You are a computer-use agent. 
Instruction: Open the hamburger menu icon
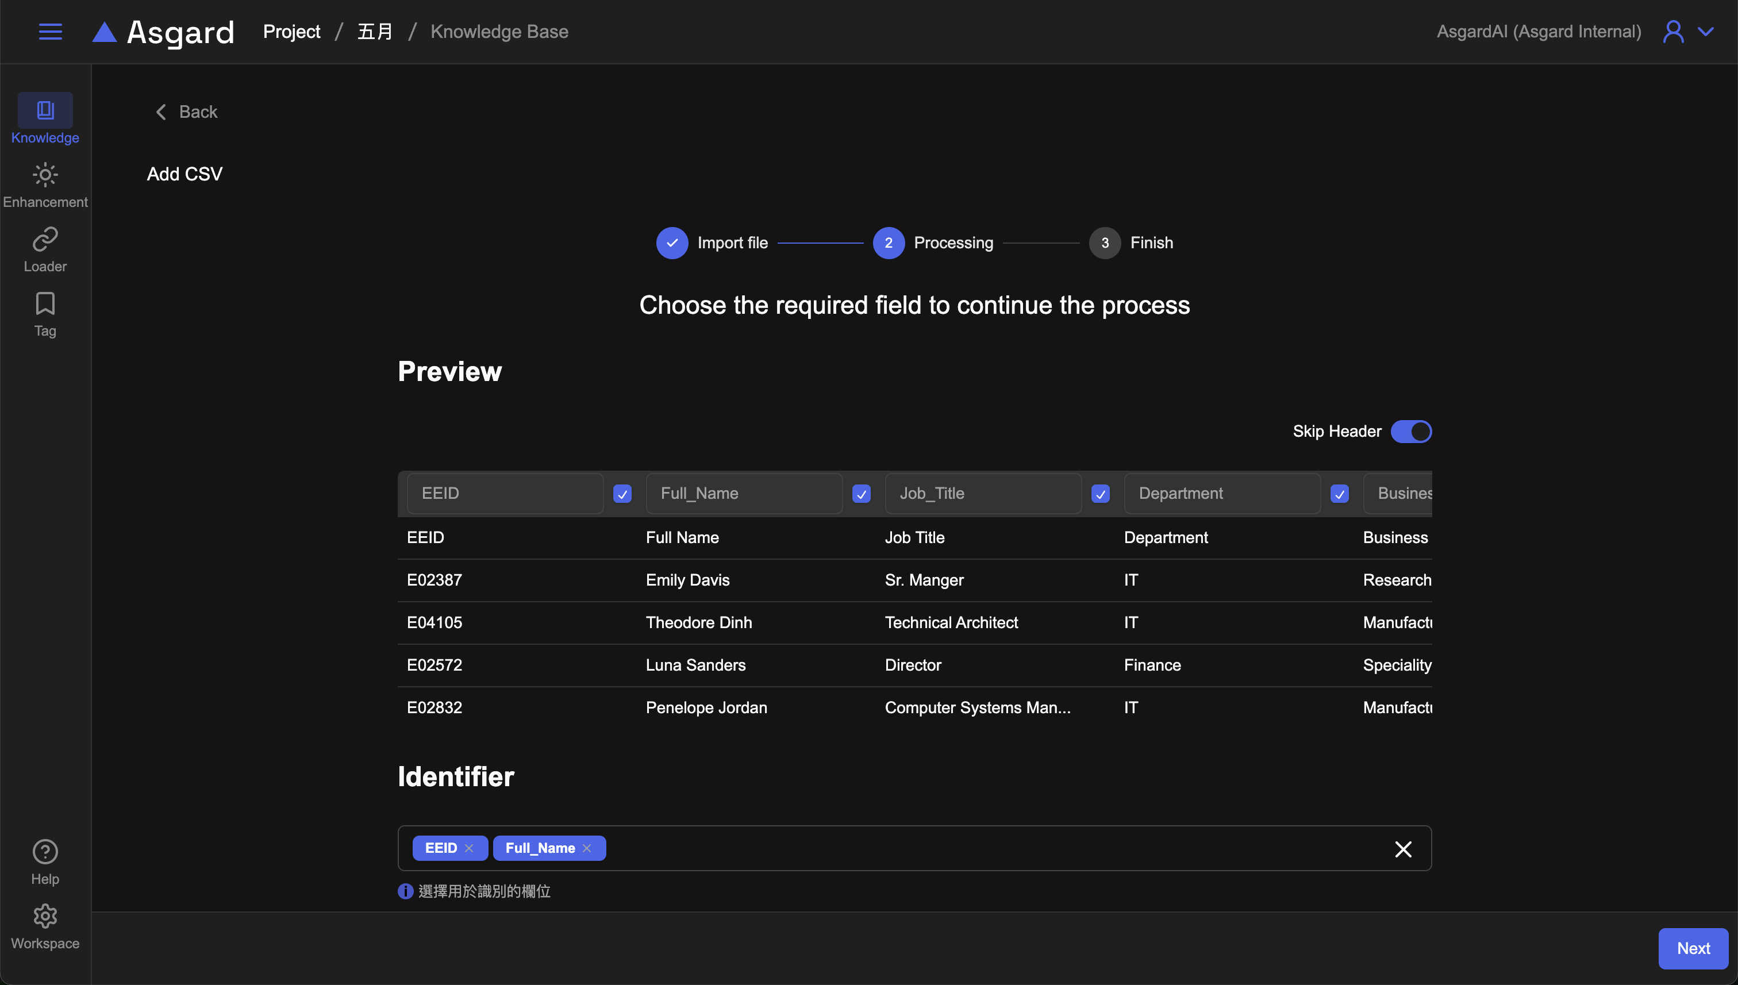pyautogui.click(x=50, y=32)
